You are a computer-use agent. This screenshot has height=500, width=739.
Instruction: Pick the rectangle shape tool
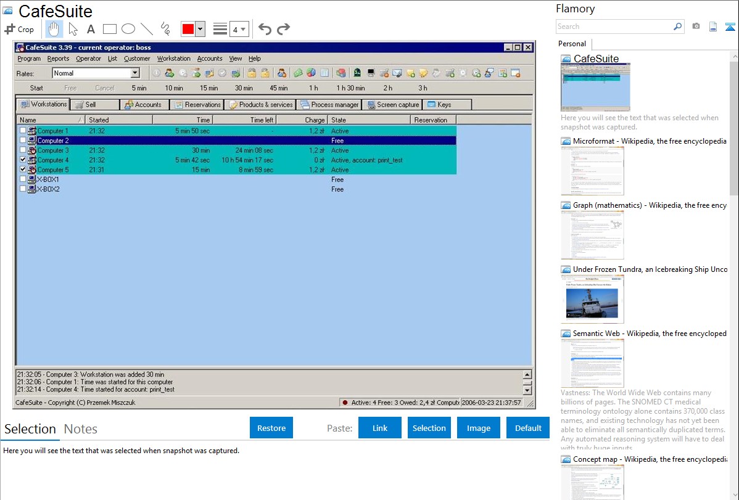(110, 29)
